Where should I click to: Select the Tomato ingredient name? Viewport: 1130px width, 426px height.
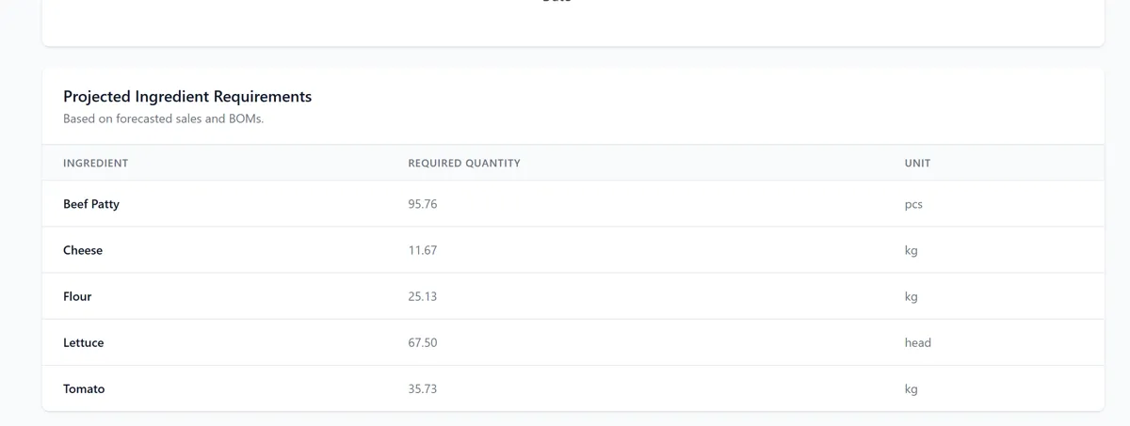click(x=84, y=388)
